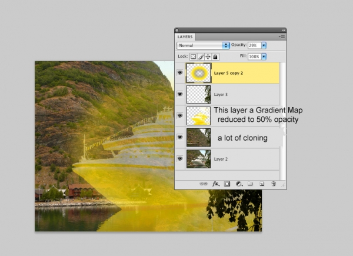353x256 pixels.
Task: Toggle visibility of Layer 3
Action: [x=180, y=94]
